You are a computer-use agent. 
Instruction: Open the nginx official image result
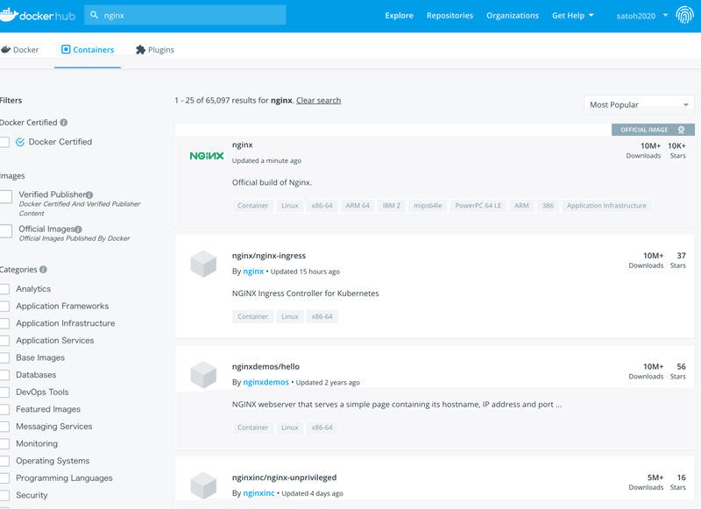243,145
